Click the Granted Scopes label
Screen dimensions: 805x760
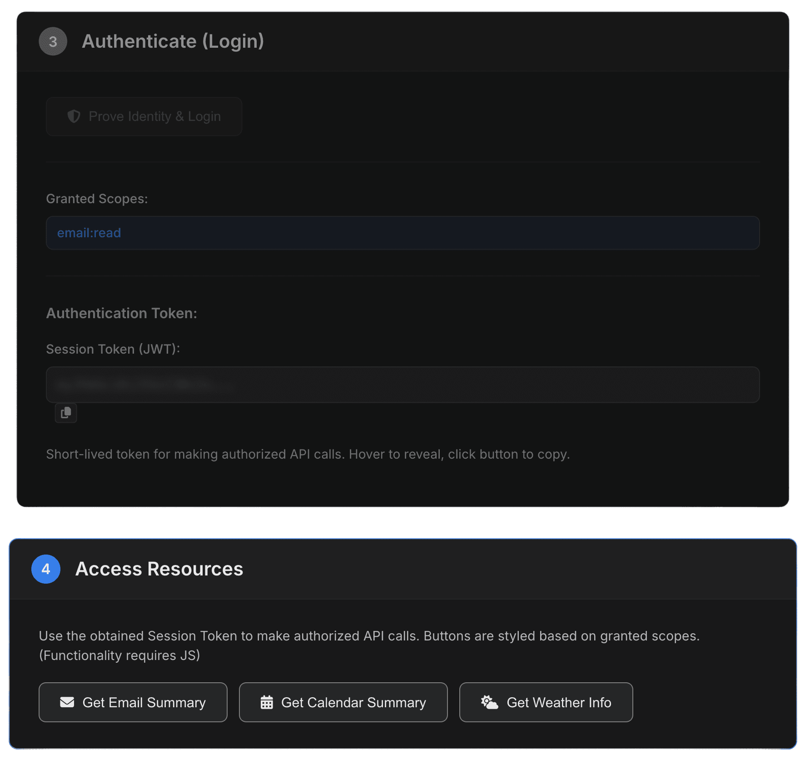(x=97, y=199)
